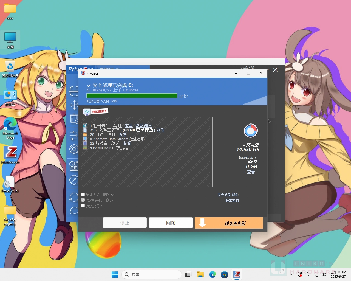Image resolution: width=351 pixels, height=281 pixels.
Task: Open File Explorer from the taskbar
Action: [x=200, y=274]
